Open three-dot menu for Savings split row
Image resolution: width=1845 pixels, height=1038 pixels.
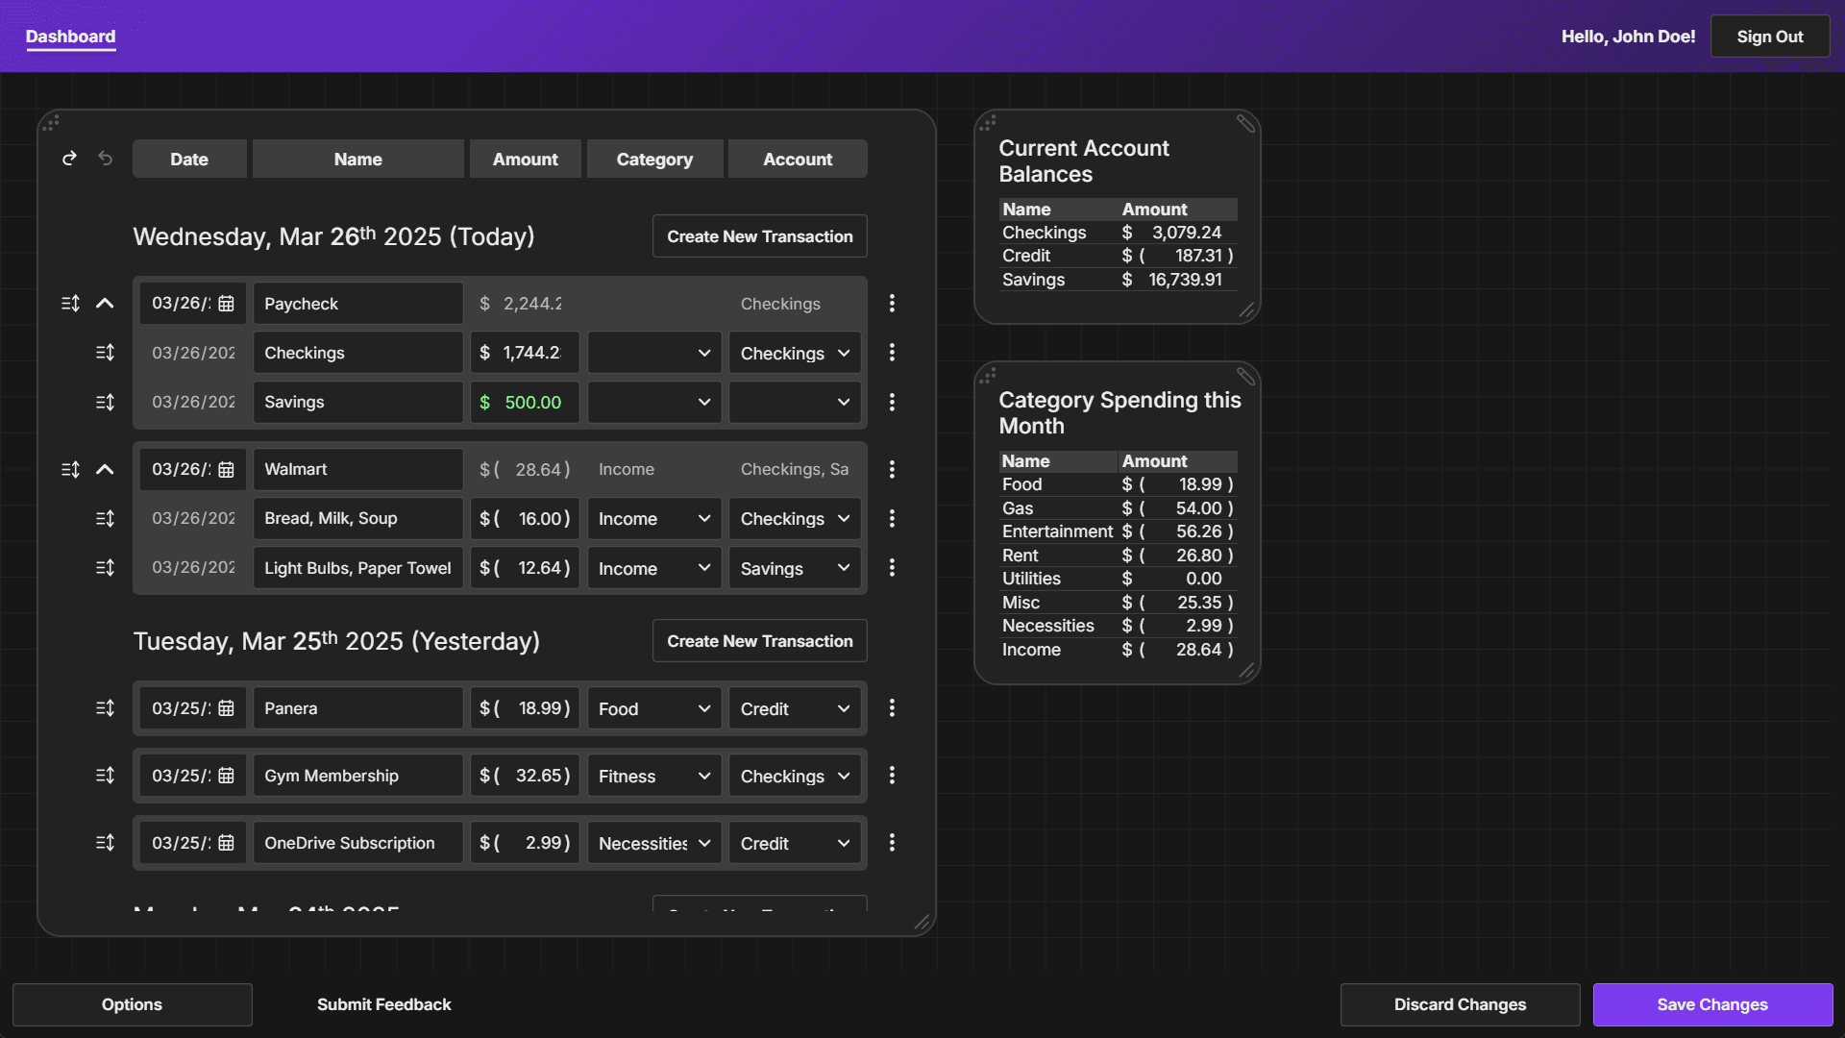point(892,403)
